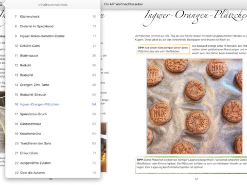Click page number 10 beside Küchencheck
This screenshot has width=247, height=185.
tap(94, 16)
